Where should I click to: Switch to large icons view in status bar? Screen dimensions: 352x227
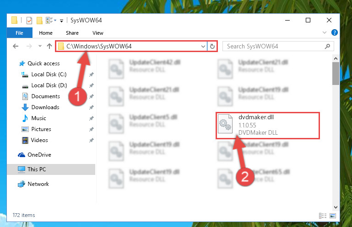(333, 216)
